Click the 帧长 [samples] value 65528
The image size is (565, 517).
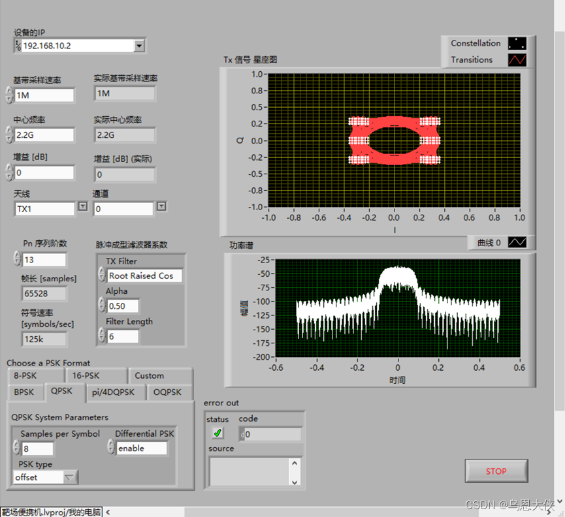[x=44, y=293]
